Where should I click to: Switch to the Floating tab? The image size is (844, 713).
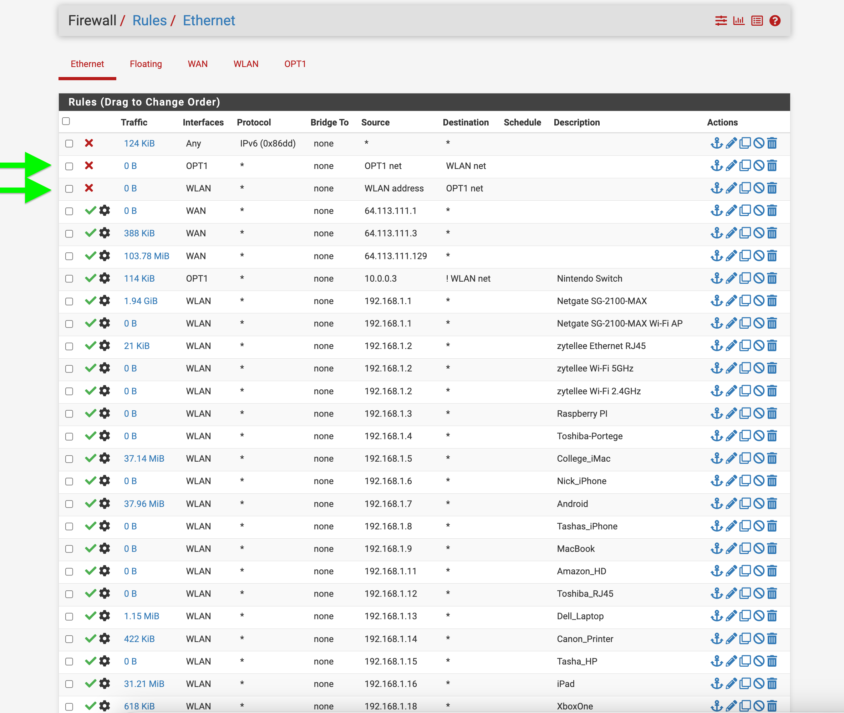click(146, 64)
